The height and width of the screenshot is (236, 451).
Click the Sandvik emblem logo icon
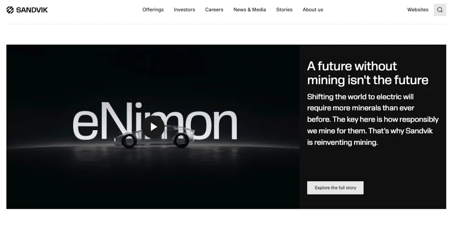click(10, 10)
